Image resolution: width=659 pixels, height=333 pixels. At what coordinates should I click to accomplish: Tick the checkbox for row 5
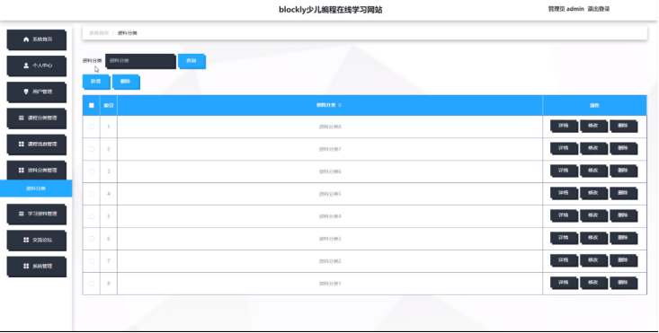click(x=92, y=216)
